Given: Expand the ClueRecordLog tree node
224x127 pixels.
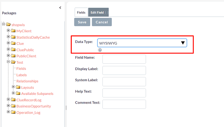Looking at the screenshot, I should (x=8, y=99).
